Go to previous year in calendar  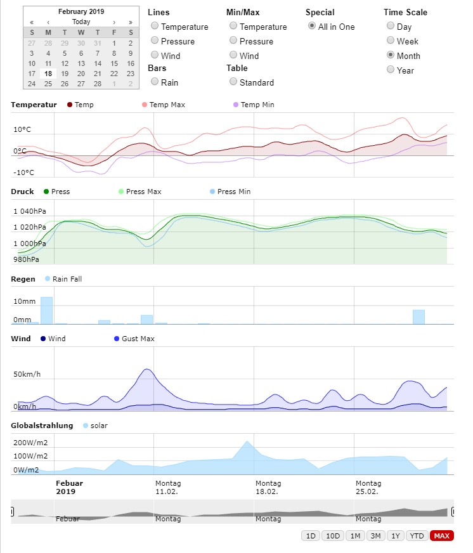(32, 22)
